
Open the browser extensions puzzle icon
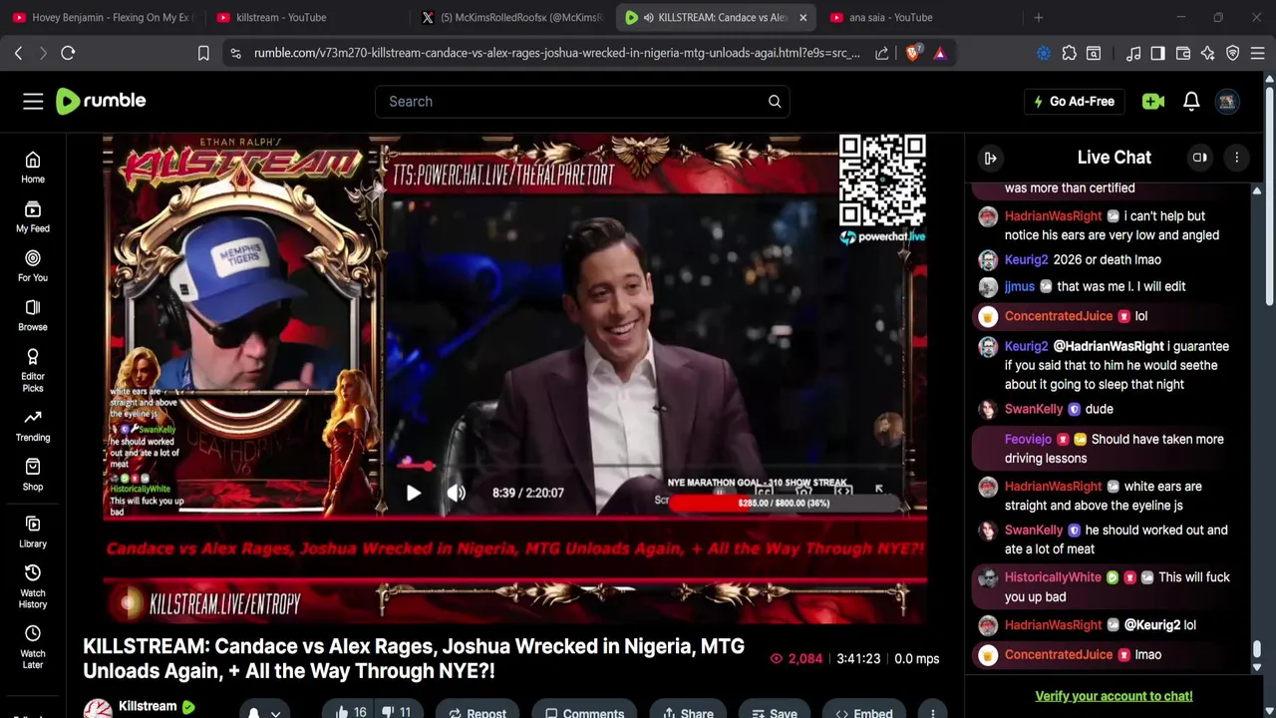pyautogui.click(x=1070, y=53)
